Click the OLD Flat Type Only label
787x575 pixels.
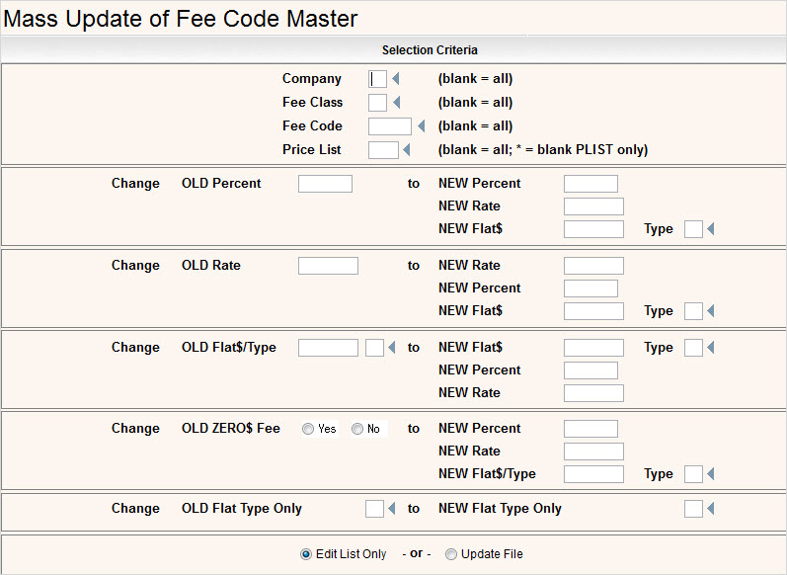[x=242, y=509]
